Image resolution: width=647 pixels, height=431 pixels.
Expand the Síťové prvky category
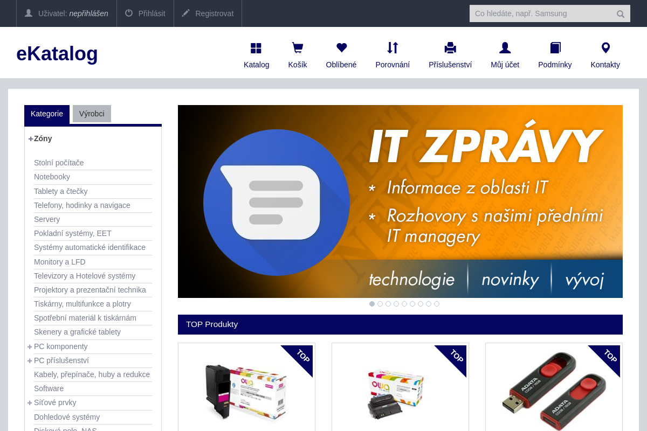30,402
